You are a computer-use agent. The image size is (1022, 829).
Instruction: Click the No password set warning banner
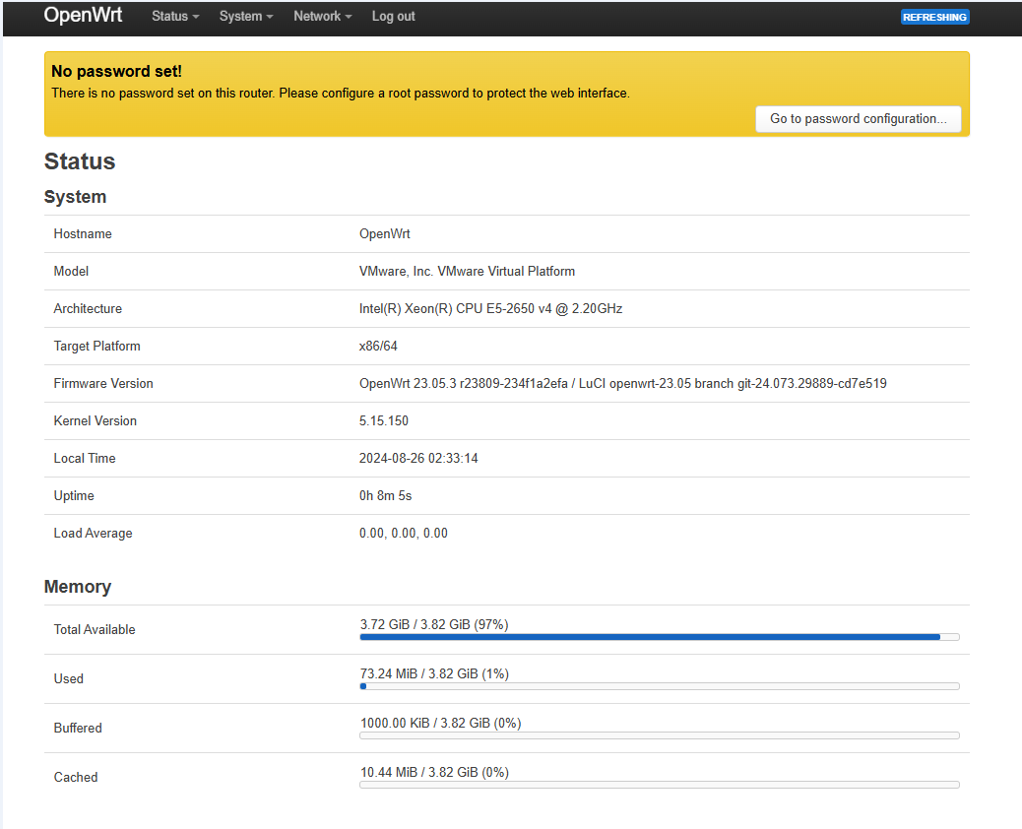[x=506, y=94]
